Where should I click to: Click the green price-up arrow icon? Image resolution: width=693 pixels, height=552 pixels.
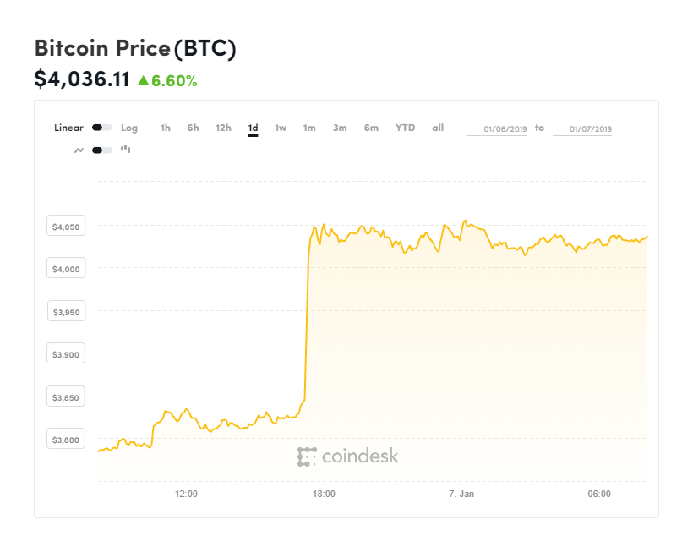tap(143, 81)
